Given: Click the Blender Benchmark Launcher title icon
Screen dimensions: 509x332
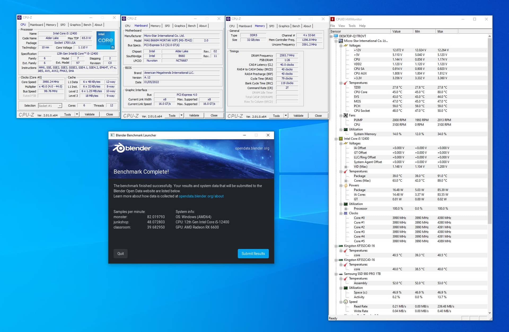Looking at the screenshot, I should tap(112, 135).
